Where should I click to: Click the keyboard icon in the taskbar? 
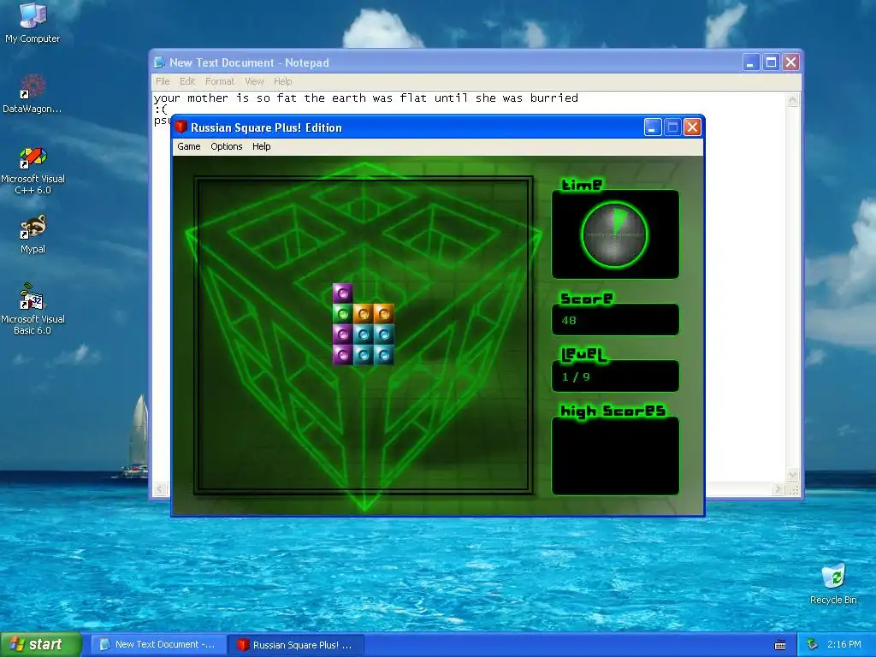(780, 645)
